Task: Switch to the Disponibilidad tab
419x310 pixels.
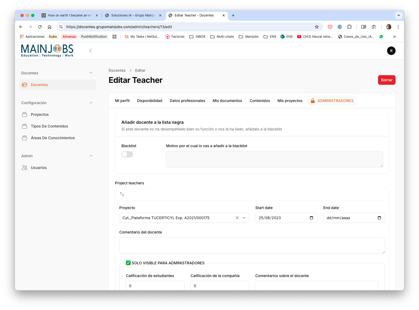Action: click(x=150, y=101)
